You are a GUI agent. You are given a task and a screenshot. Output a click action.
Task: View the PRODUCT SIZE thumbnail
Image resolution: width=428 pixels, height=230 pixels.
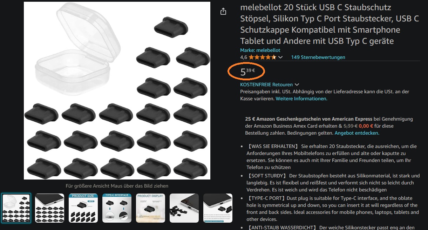pyautogui.click(x=83, y=208)
